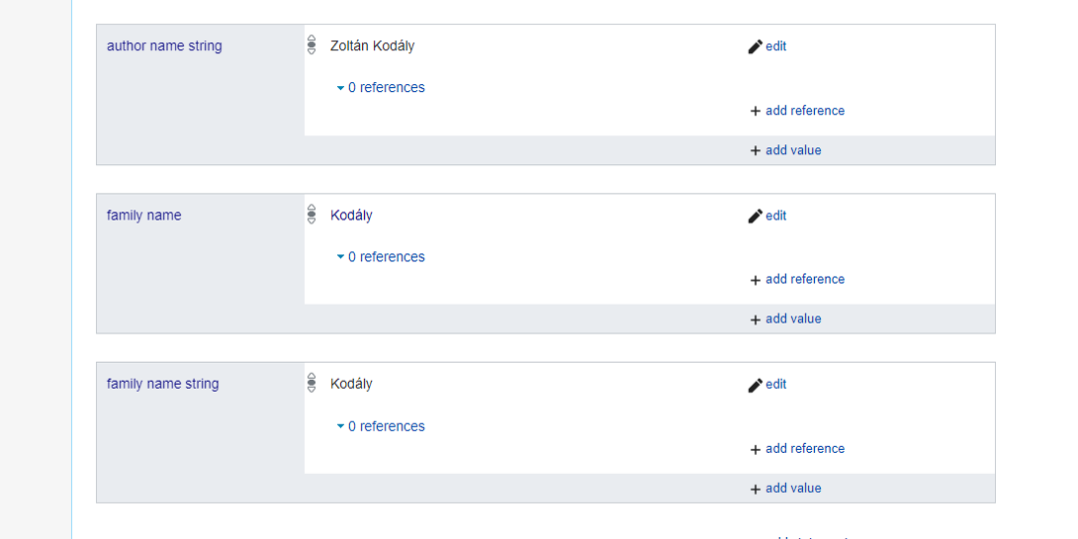Add a reference to the family name statement
Image resolution: width=1078 pixels, height=539 pixels.
(x=804, y=280)
